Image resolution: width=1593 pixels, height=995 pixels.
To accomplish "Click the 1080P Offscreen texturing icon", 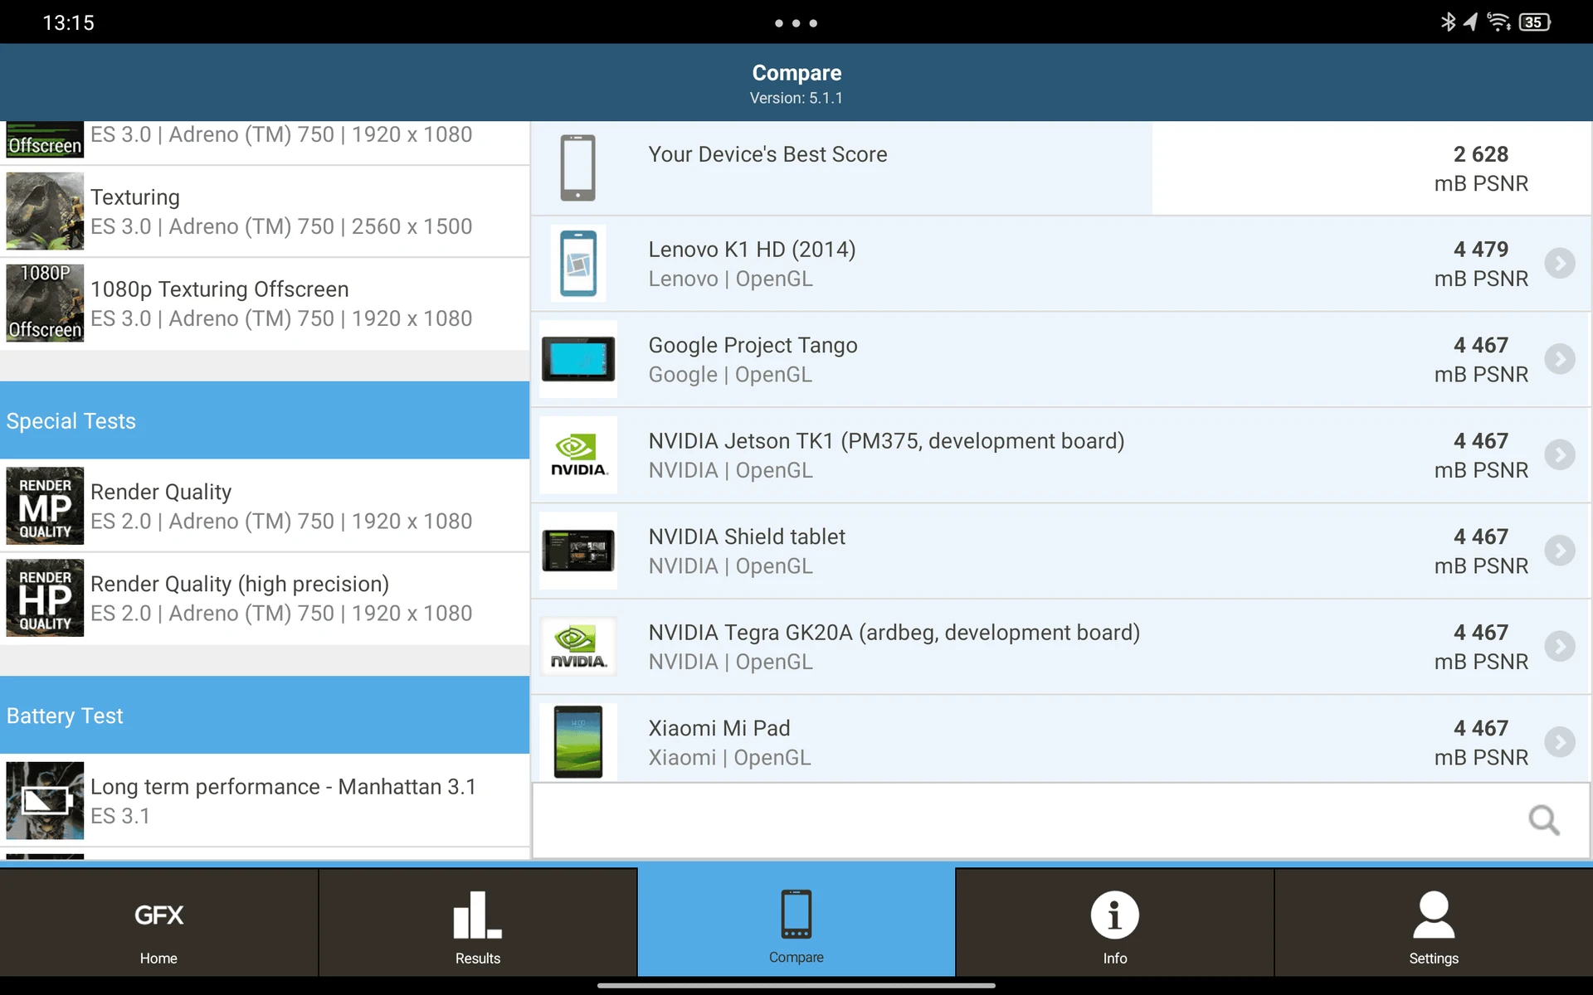I will pos(45,303).
